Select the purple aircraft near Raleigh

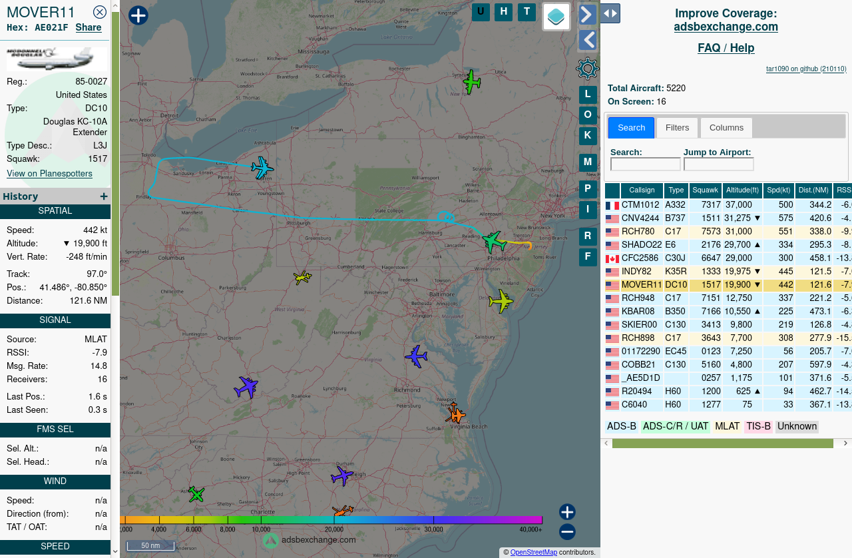point(341,476)
